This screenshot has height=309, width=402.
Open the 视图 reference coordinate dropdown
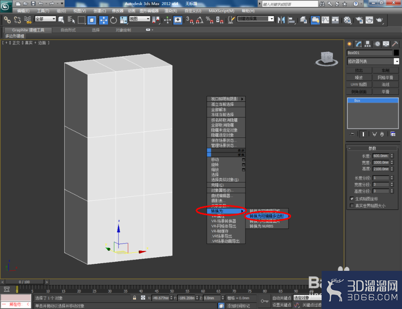click(139, 19)
